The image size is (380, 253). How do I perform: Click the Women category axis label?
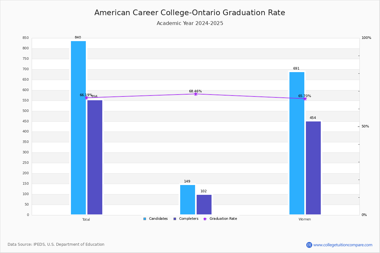pos(305,219)
